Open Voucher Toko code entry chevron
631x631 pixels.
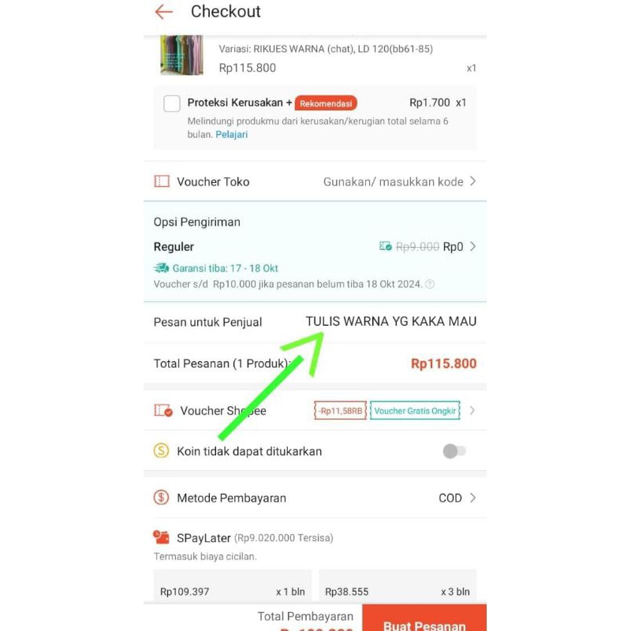pyautogui.click(x=472, y=181)
